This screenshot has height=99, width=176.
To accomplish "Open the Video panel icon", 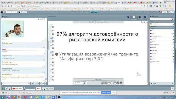I will click(140, 18).
